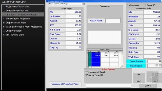Click target row 1 E-W cell

tap(105, 53)
